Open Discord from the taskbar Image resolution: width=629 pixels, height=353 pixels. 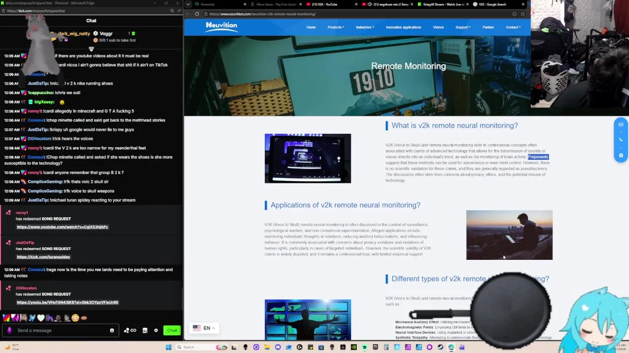278,347
